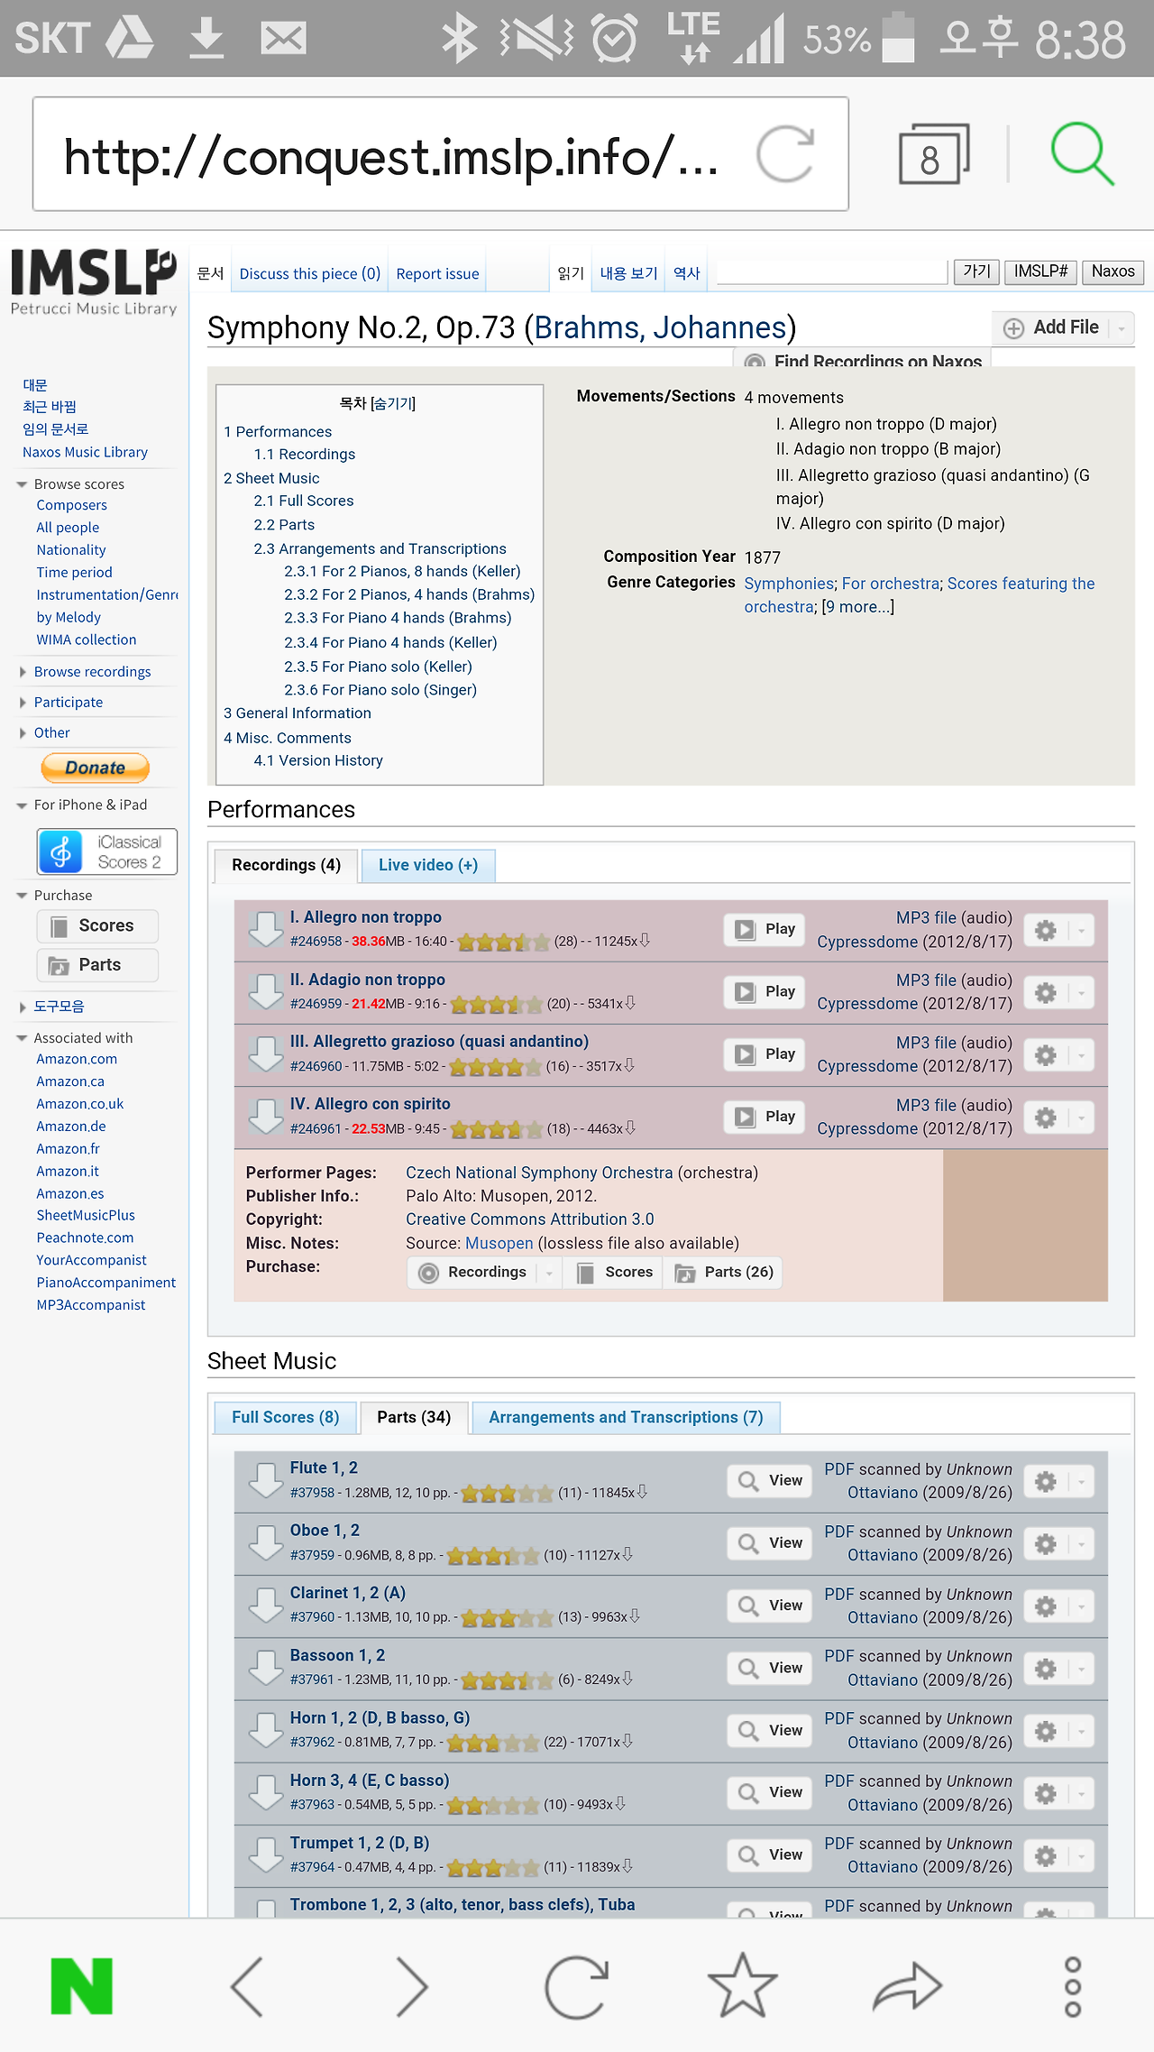Image resolution: width=1154 pixels, height=2052 pixels.
Task: Go back with the bottom left arrow
Action: pos(247,1985)
